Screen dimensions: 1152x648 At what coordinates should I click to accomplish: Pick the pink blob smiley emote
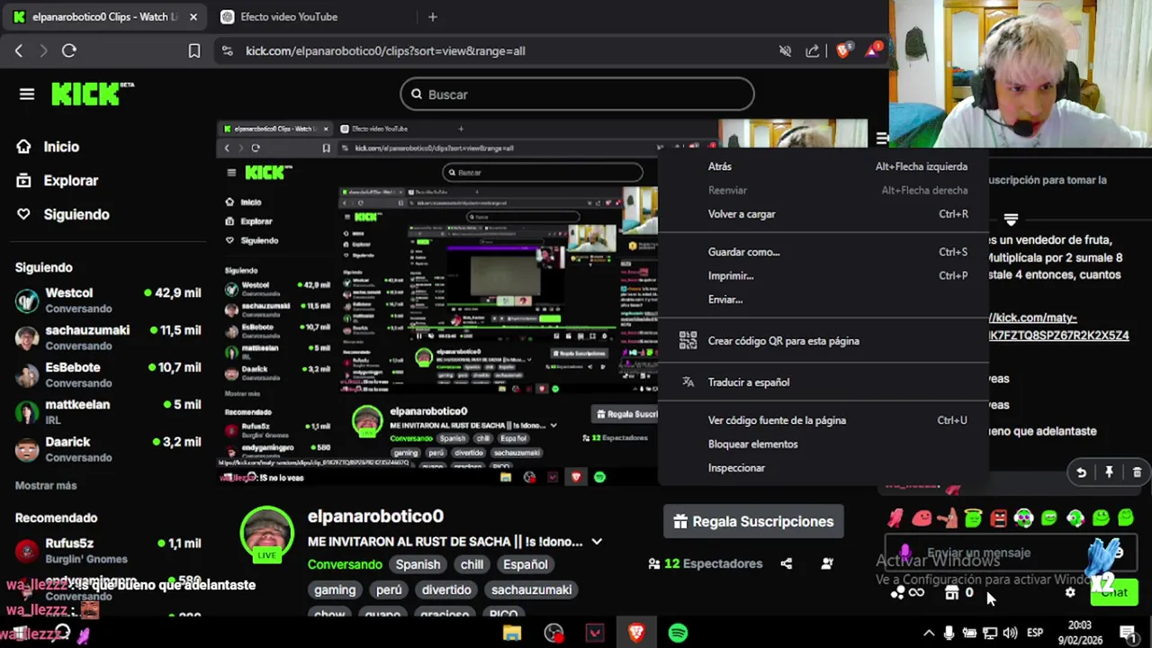[922, 517]
